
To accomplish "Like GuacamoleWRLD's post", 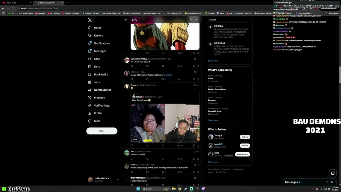I will pos(163,66).
